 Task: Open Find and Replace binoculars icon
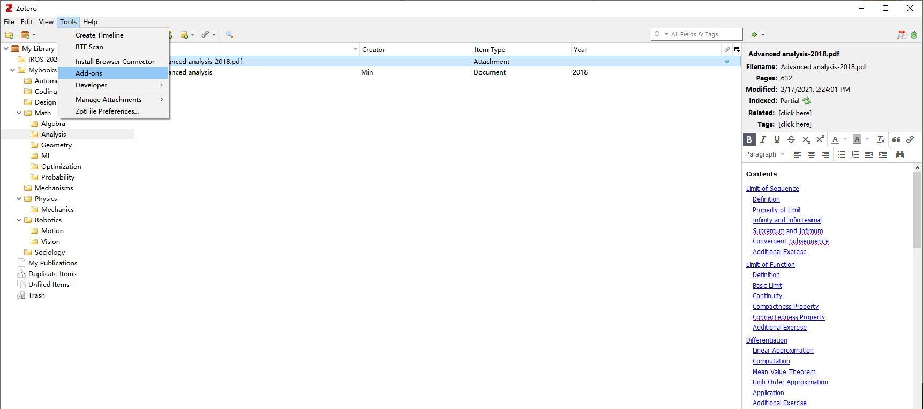pos(900,154)
